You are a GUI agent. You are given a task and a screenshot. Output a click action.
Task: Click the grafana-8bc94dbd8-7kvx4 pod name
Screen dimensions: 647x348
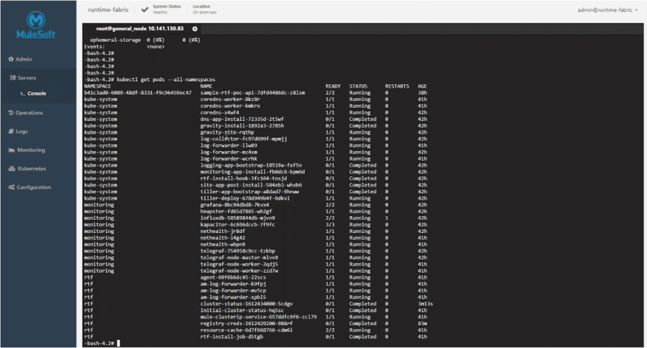click(235, 205)
